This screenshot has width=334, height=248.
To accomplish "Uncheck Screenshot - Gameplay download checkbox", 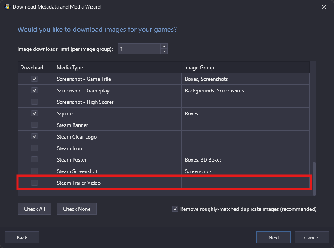I will [35, 90].
